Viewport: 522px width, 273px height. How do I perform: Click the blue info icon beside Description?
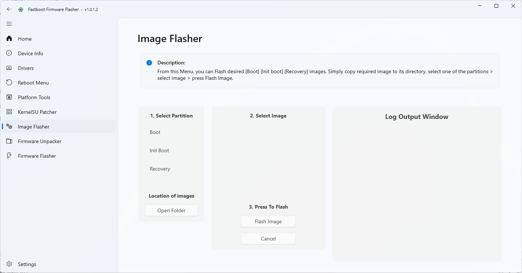coord(149,63)
